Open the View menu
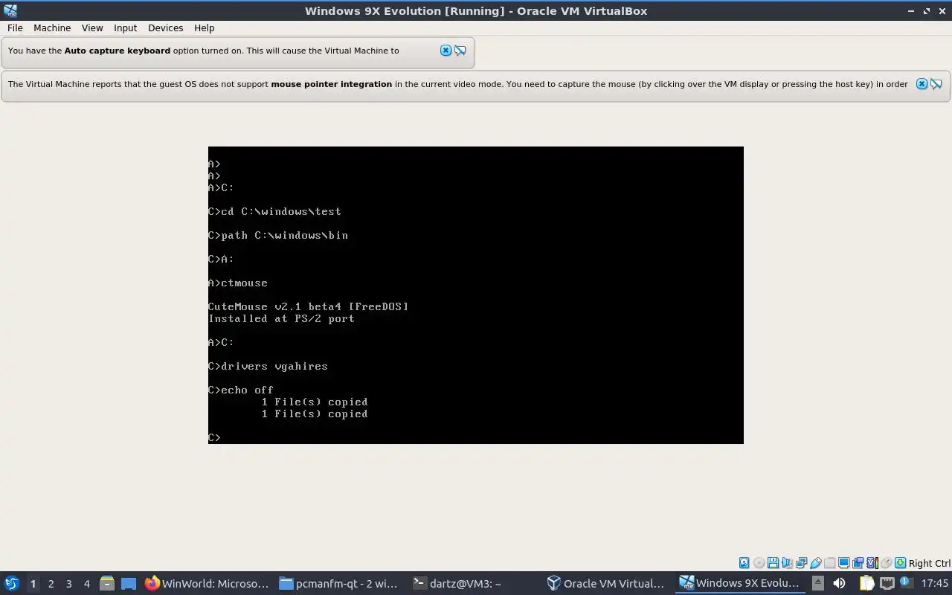Screen dimensions: 952x595 [x=92, y=28]
